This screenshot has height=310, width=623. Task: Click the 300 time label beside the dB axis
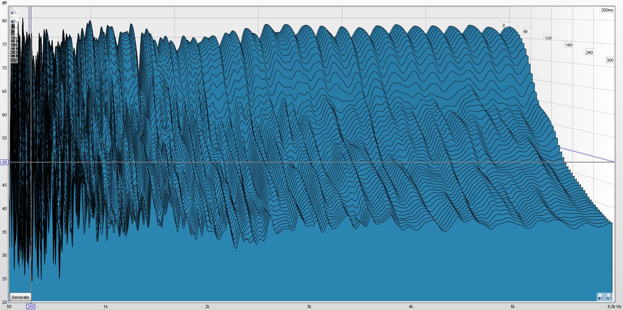pos(13,60)
